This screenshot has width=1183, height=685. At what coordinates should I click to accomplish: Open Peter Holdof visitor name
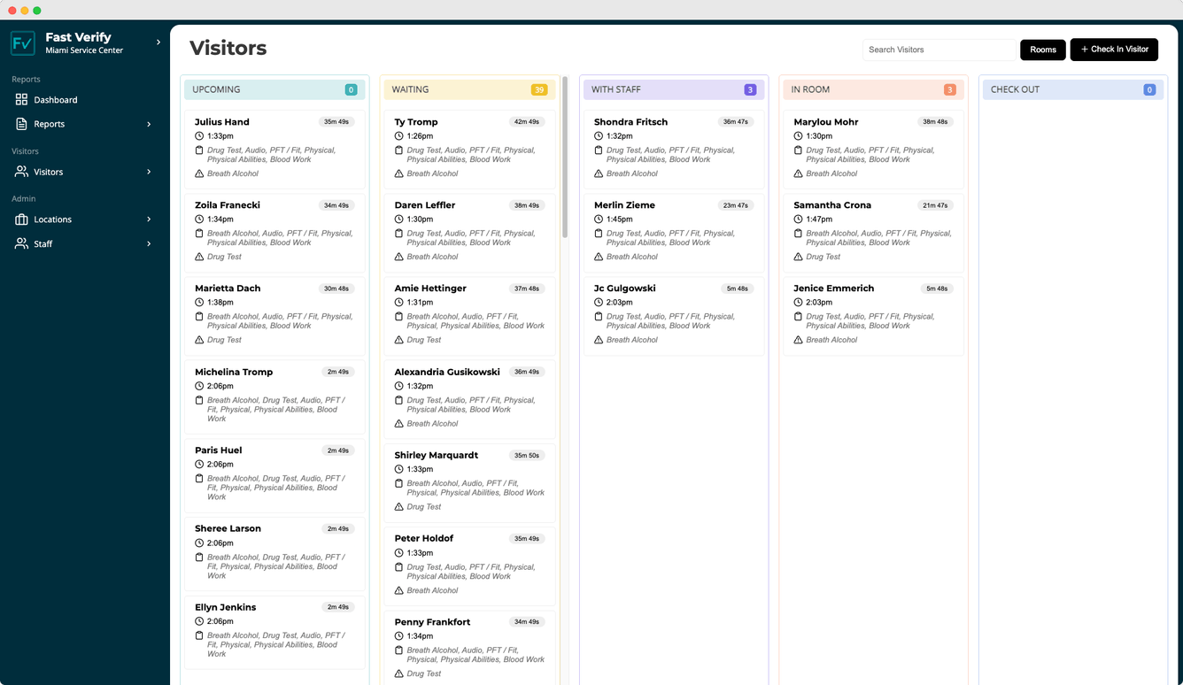click(424, 538)
